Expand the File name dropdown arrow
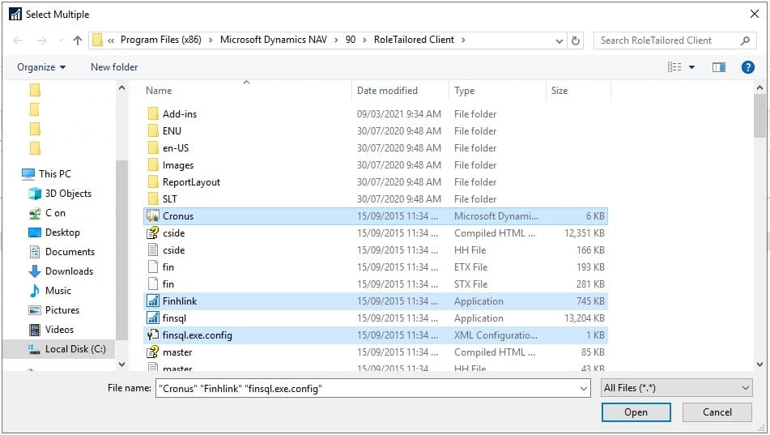 (584, 388)
